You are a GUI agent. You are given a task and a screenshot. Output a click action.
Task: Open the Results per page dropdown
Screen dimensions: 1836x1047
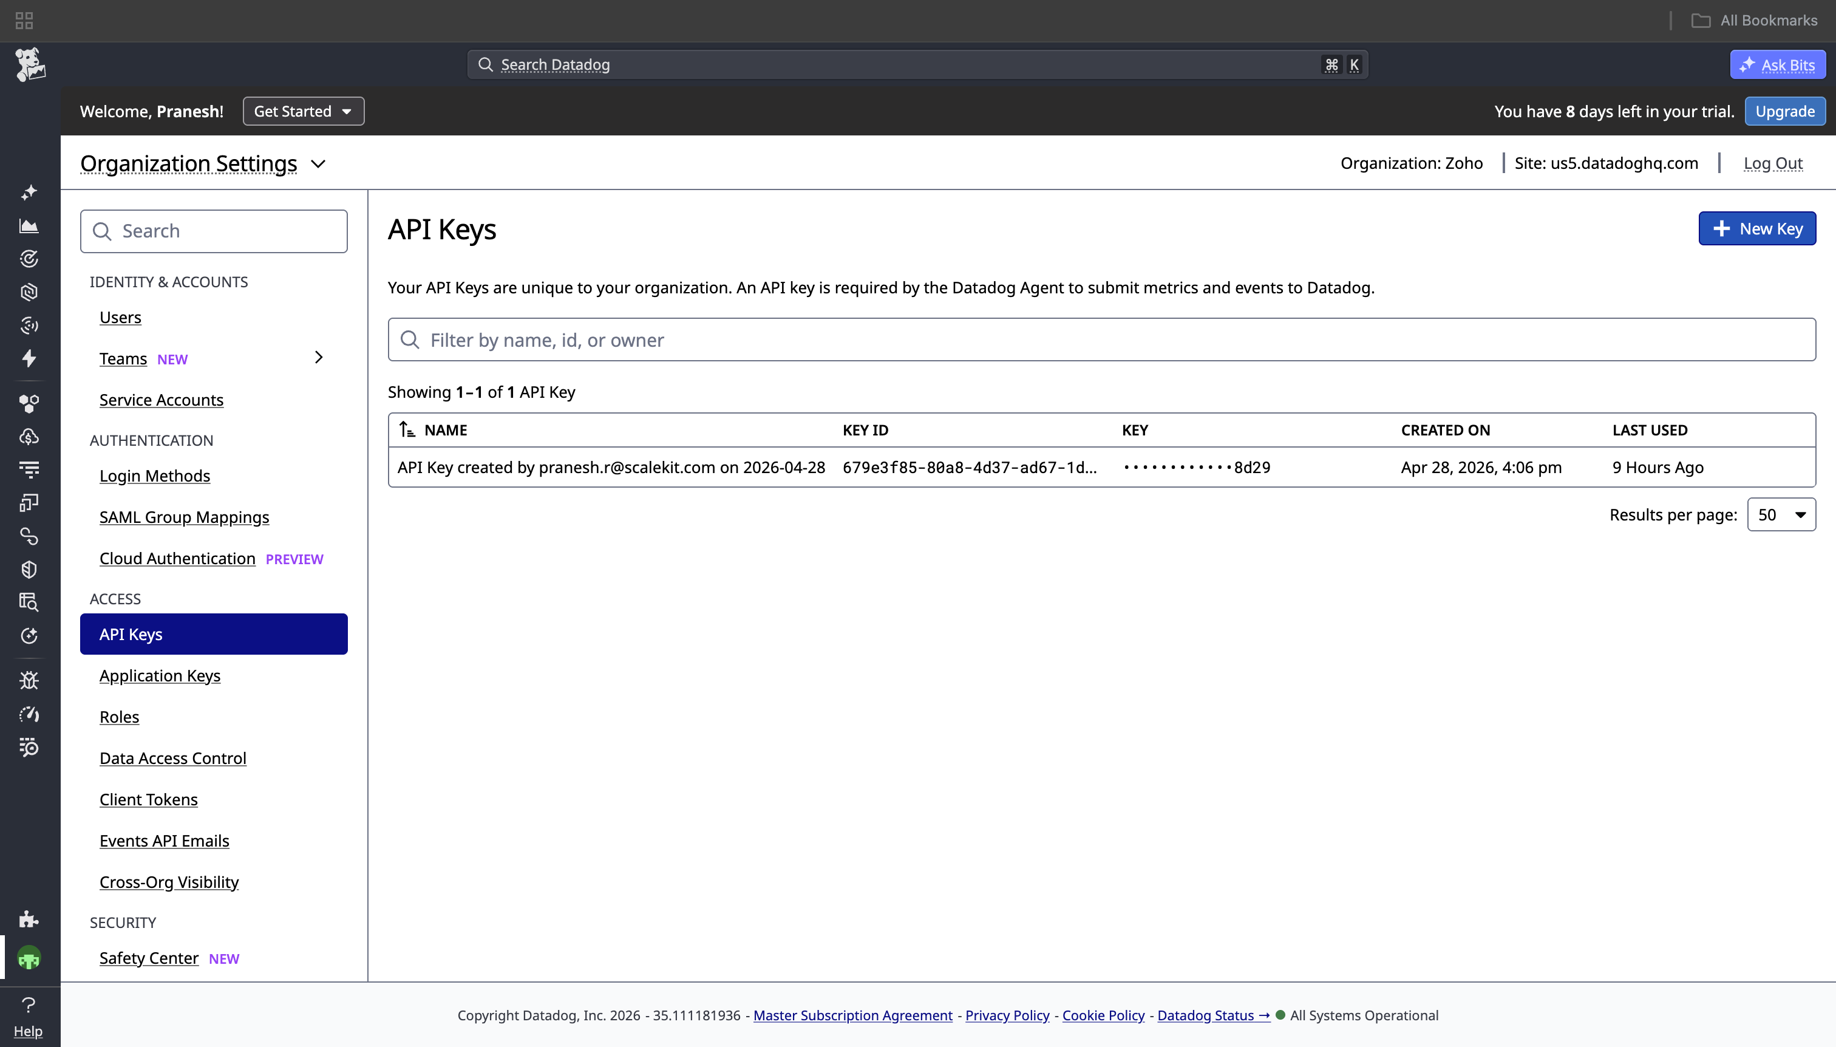(x=1781, y=514)
